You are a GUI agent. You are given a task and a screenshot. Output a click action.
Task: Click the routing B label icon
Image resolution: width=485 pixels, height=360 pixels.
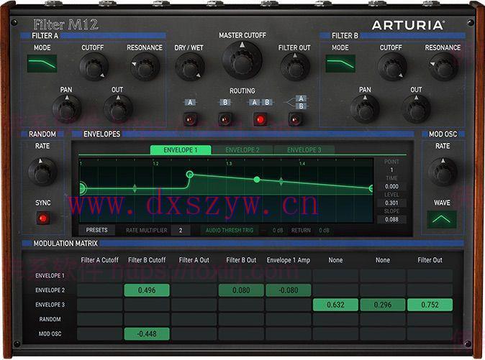tap(225, 103)
